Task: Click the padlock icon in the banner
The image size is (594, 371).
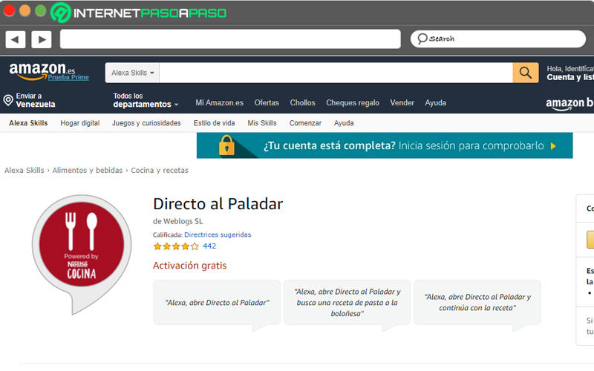Action: [226, 145]
